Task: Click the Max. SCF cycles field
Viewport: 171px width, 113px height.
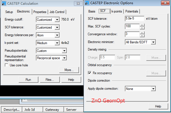Action: click(x=132, y=26)
